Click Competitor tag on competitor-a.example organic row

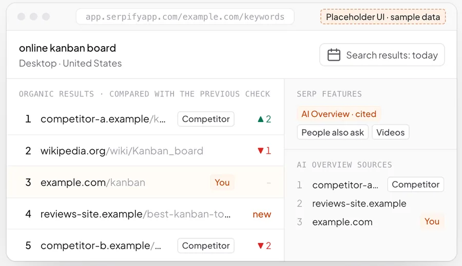coord(206,119)
